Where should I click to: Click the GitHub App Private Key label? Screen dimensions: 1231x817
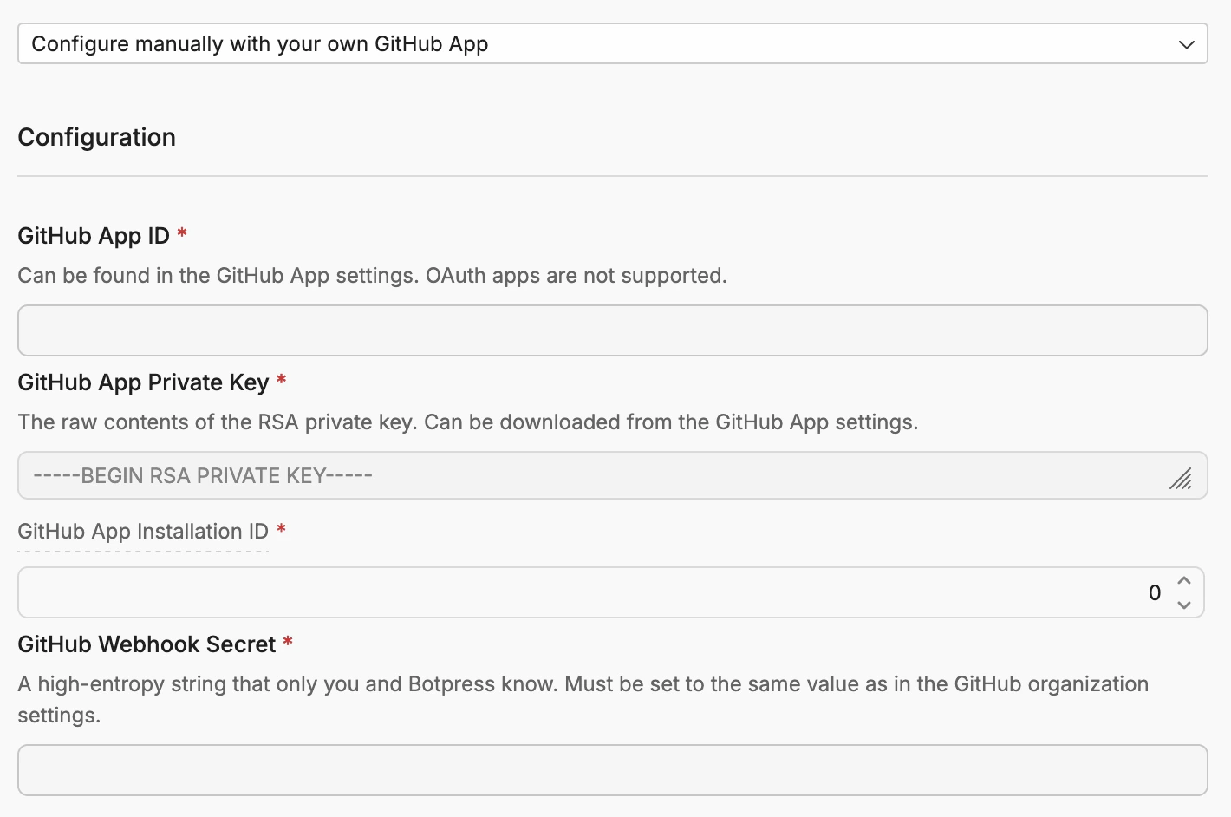coord(143,382)
